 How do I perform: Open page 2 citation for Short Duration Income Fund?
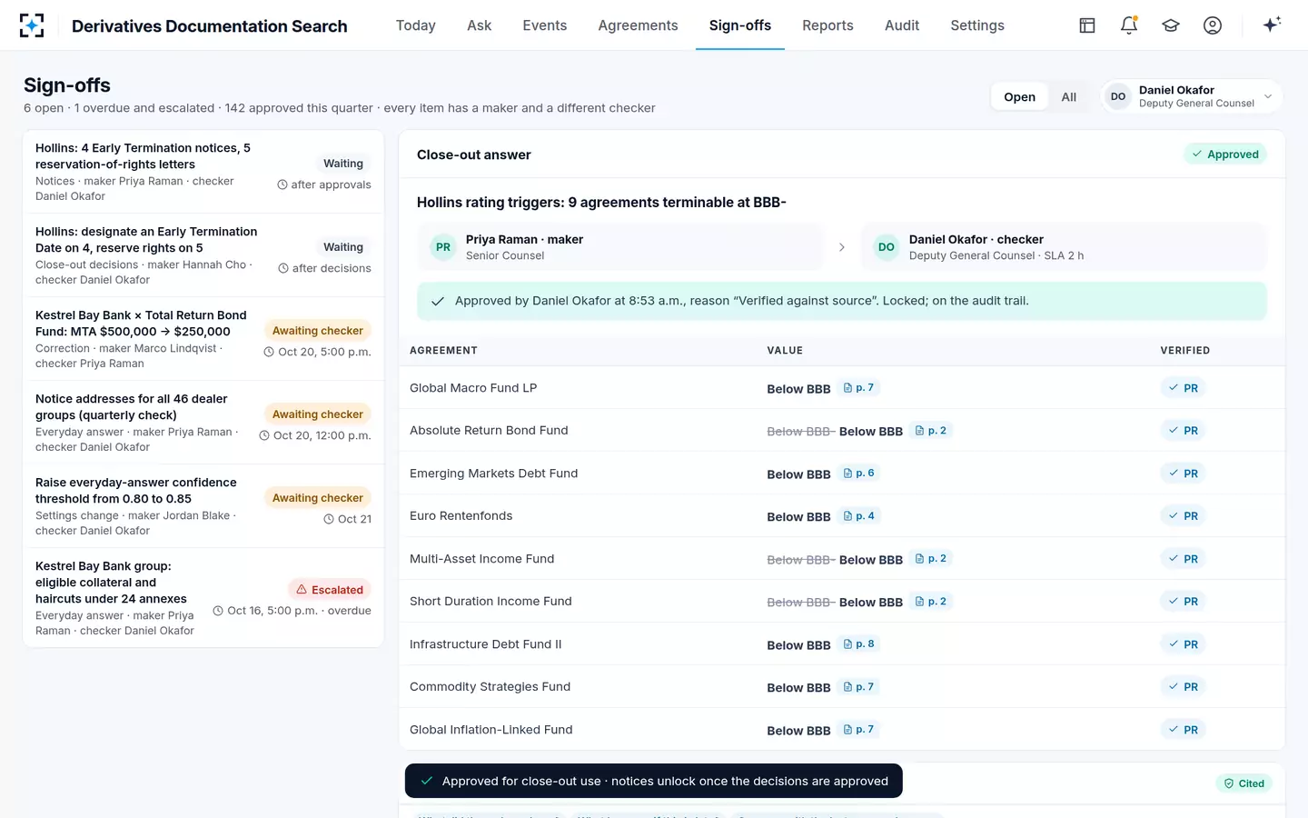pyautogui.click(x=931, y=602)
